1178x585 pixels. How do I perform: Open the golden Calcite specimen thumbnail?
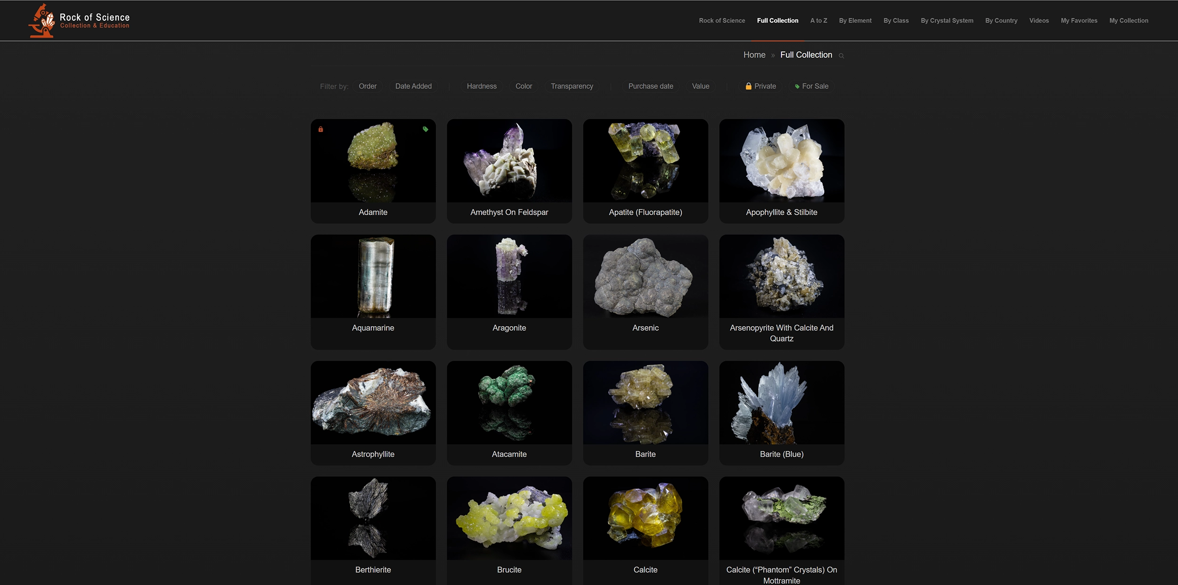(x=646, y=518)
